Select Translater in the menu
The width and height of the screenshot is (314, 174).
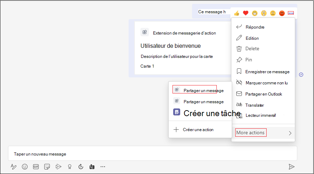[x=263, y=105]
